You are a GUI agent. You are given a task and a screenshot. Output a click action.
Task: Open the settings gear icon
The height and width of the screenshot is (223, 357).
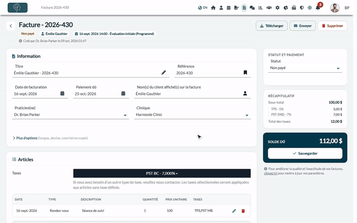pyautogui.click(x=277, y=8)
